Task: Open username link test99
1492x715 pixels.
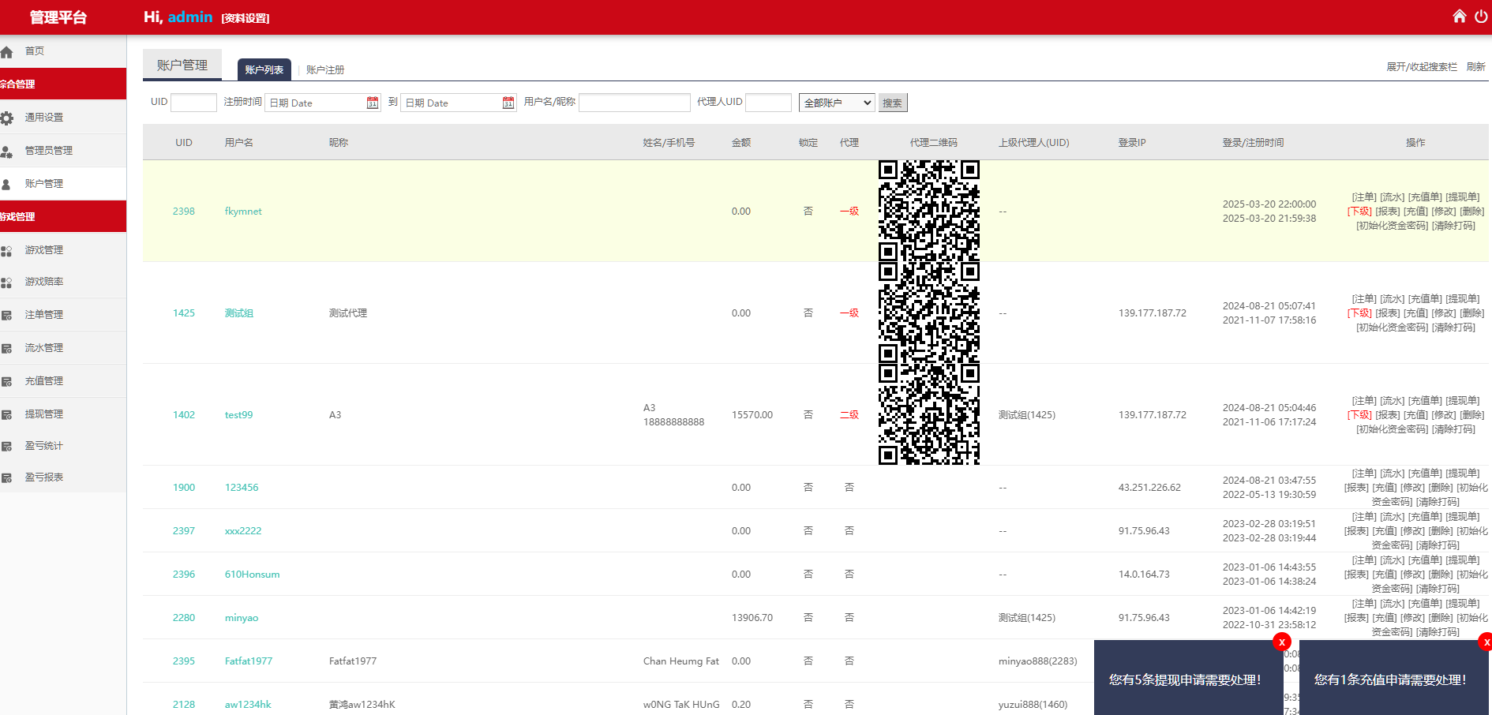Action: (238, 415)
